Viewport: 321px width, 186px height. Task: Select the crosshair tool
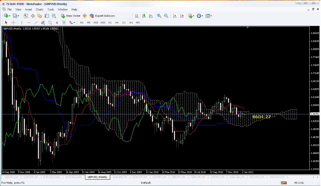[13, 22]
